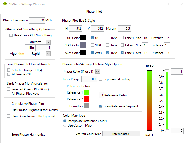
Task: Enable Labels in the SEPL row
Action: point(122,45)
